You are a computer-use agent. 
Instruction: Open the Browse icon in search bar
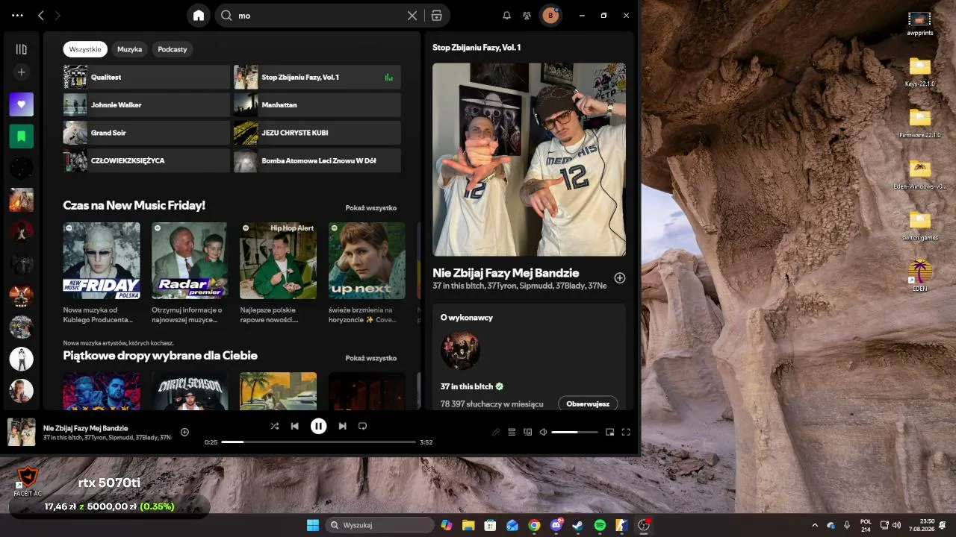coord(437,15)
